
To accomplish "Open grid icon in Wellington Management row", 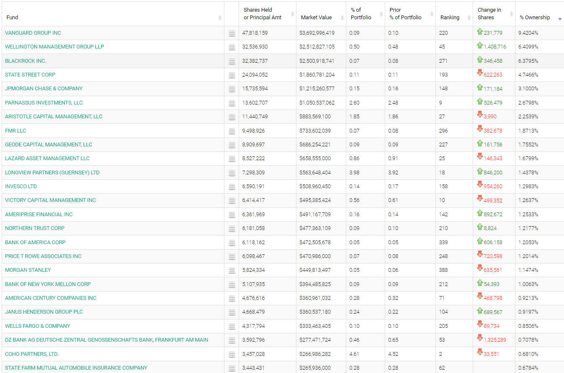I will pyautogui.click(x=232, y=47).
